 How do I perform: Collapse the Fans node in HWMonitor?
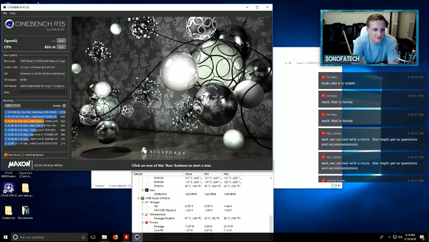143,190
